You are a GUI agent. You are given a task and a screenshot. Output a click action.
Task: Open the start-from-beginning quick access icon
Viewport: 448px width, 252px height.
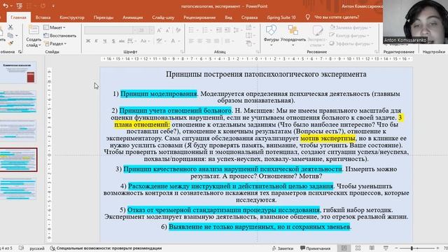tap(20, 6)
